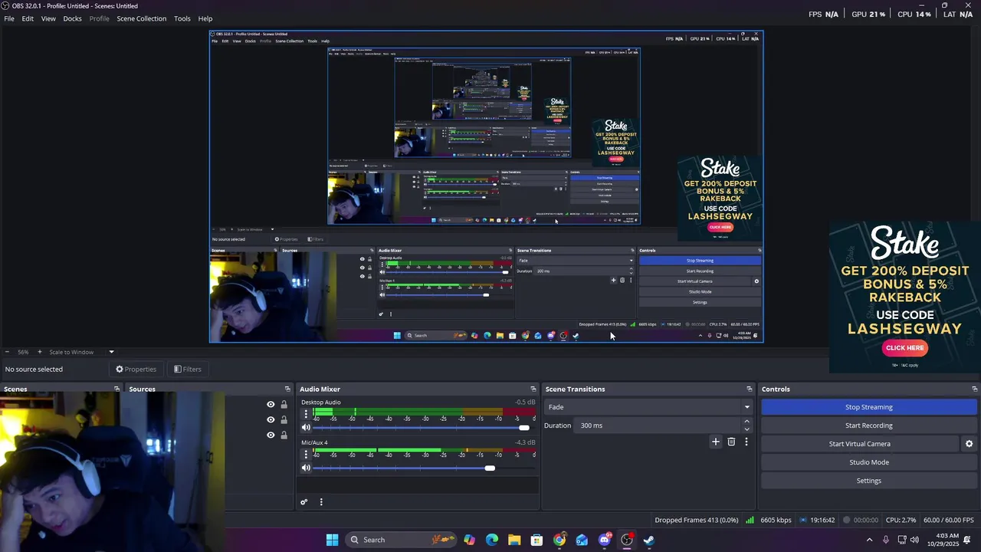Mute the Desktop Audio speaker icon
This screenshot has width=981, height=552.
tap(306, 428)
